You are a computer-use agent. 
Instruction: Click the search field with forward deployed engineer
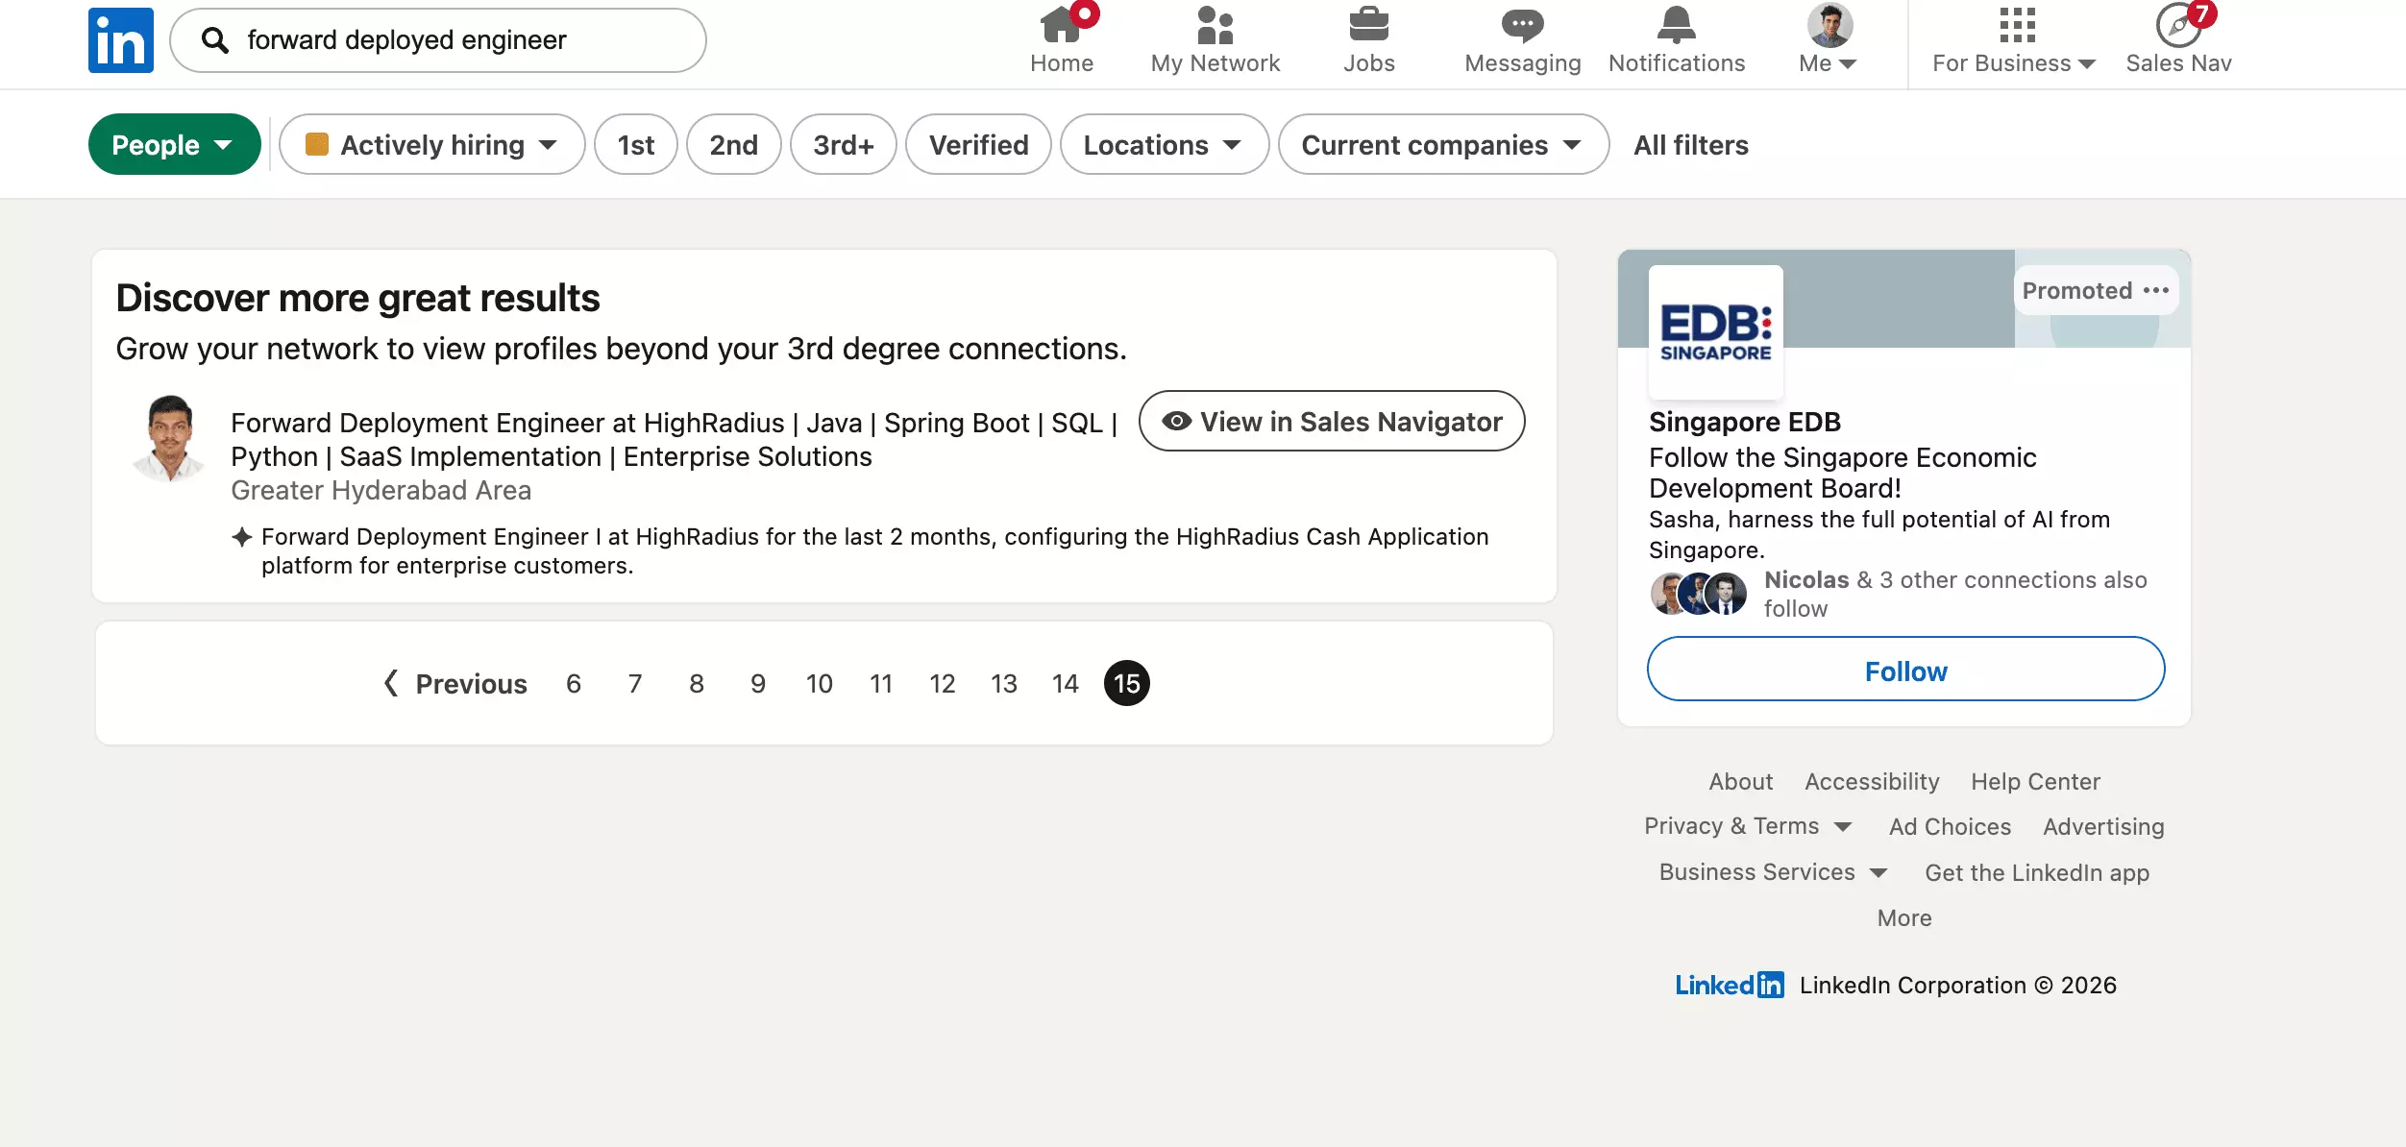[438, 40]
